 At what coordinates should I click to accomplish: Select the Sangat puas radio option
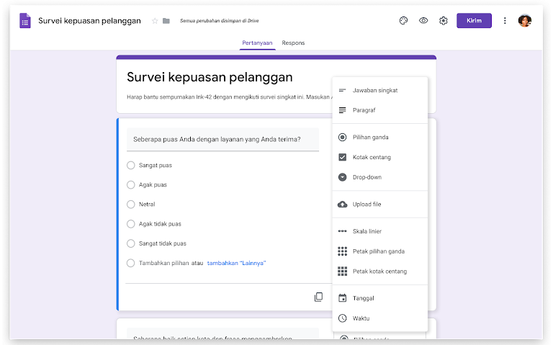coord(131,165)
